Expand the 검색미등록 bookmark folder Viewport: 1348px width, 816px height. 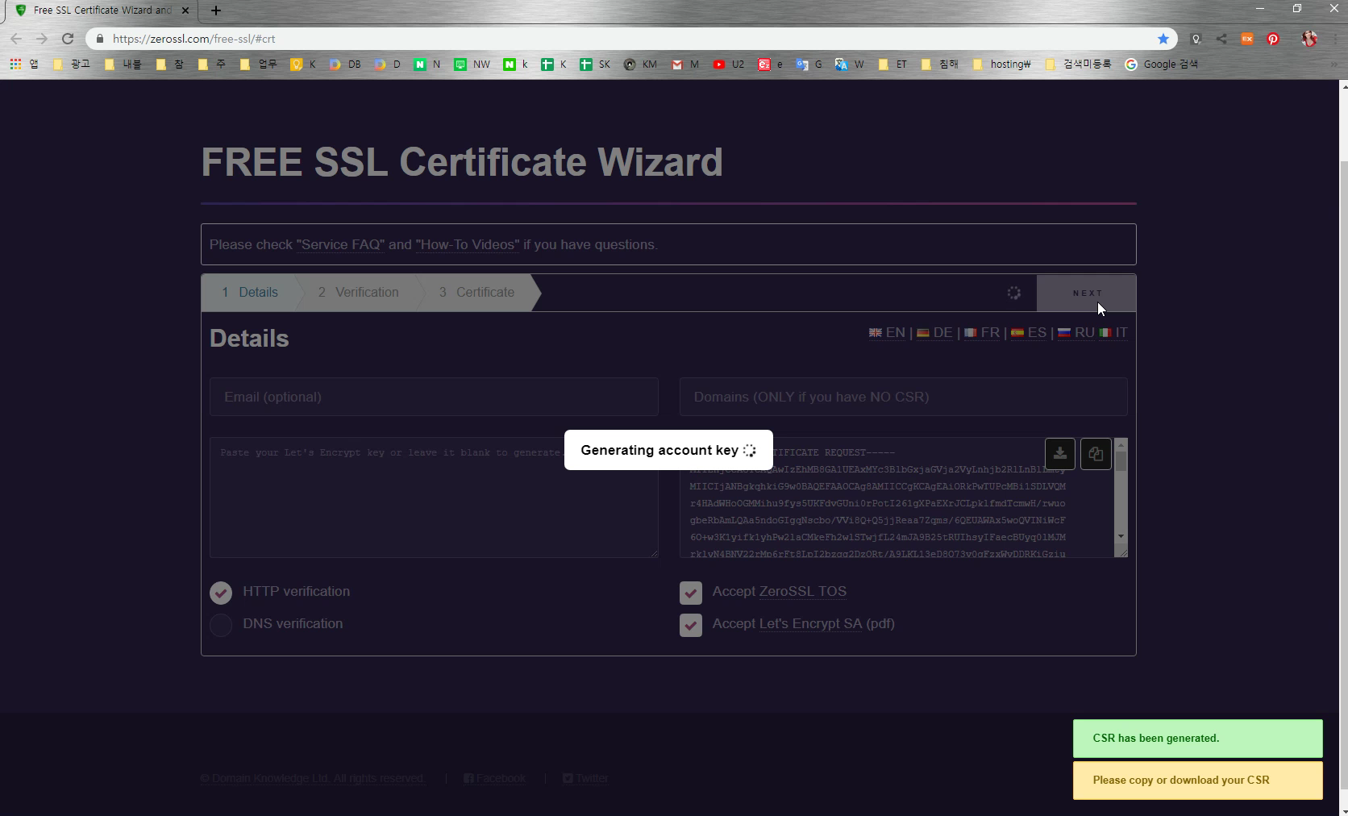[x=1078, y=64]
